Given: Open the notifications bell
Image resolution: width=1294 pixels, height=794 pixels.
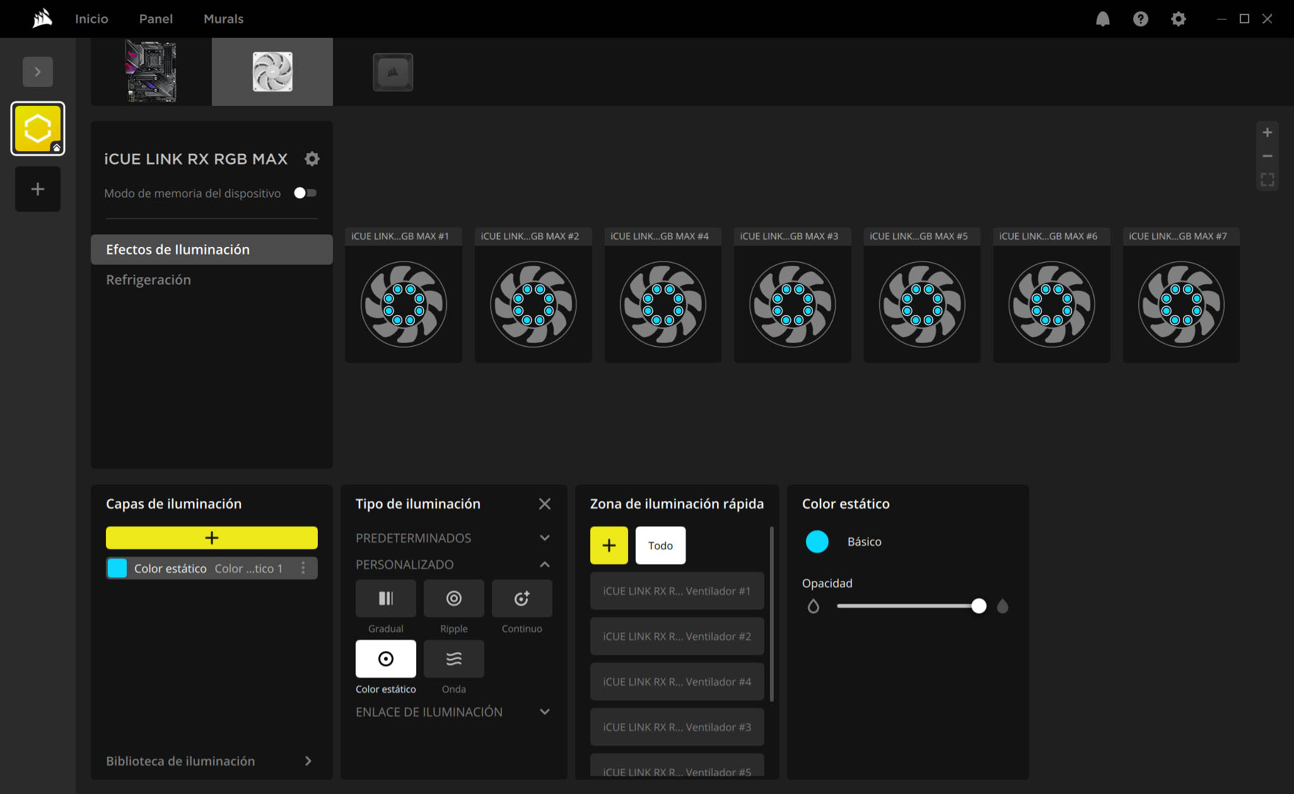Looking at the screenshot, I should coord(1102,19).
